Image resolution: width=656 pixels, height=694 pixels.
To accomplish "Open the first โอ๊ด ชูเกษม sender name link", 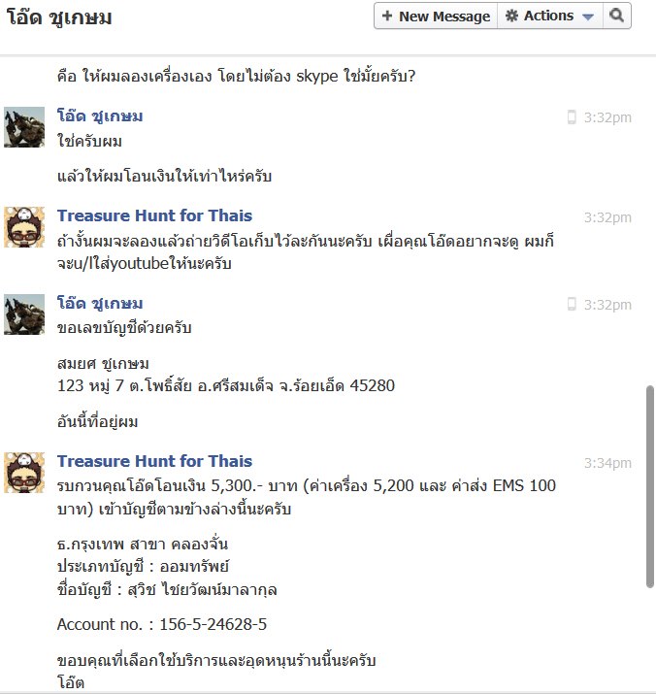I will click(100, 116).
